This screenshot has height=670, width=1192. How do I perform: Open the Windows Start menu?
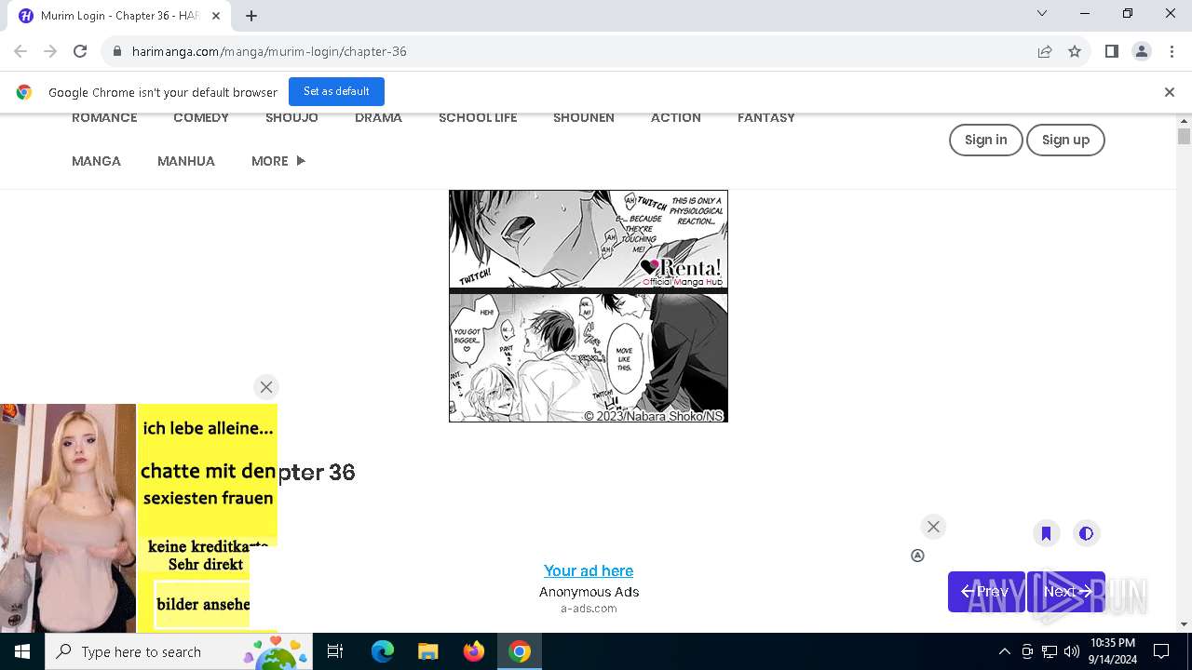tap(22, 651)
